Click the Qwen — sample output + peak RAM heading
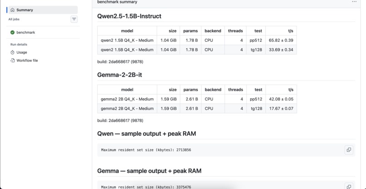This screenshot has height=189, width=366. (147, 134)
